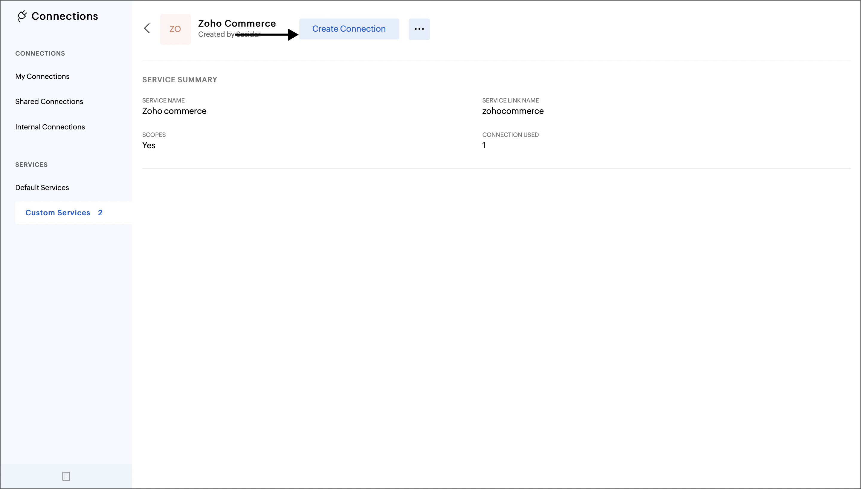Select Custom Services tab
The image size is (861, 489).
(58, 213)
